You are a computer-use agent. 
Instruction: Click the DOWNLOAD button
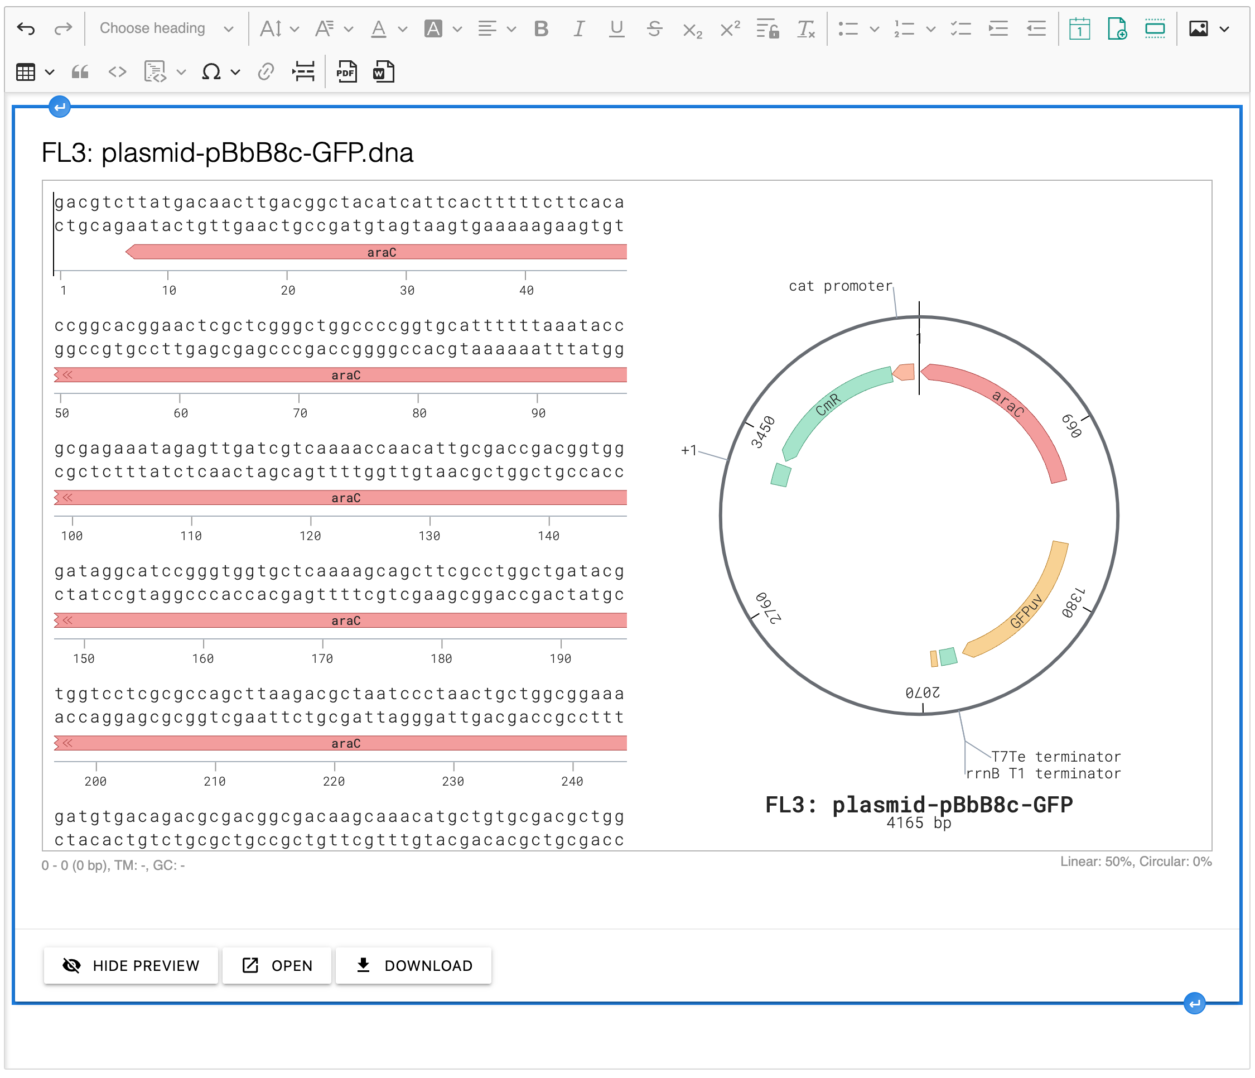(x=414, y=965)
